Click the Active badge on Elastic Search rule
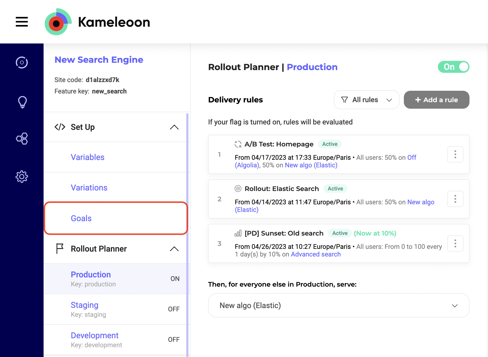 [335, 189]
